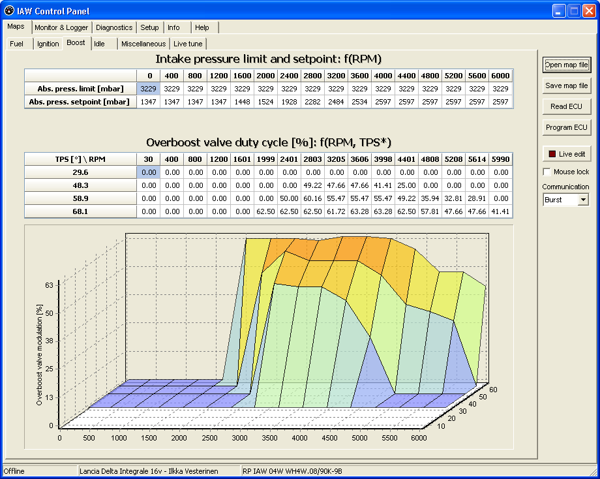Click the IAW Control Panel title bar icon
The width and height of the screenshot is (600, 479).
tap(8, 10)
